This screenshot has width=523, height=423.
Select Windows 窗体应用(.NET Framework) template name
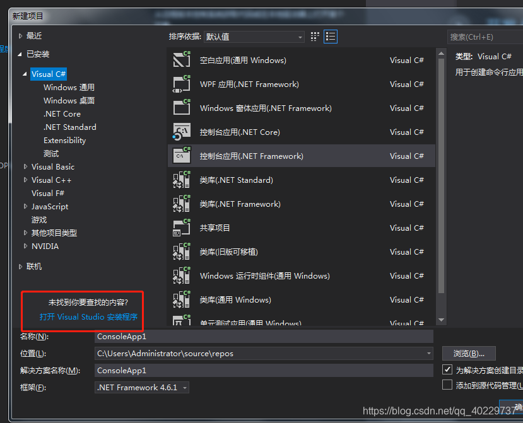tap(266, 108)
